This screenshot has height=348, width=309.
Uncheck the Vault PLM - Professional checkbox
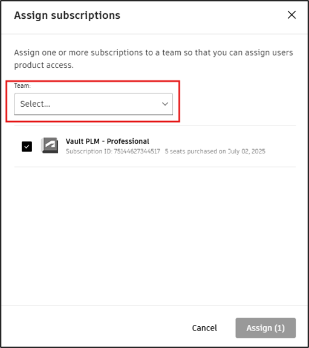27,147
